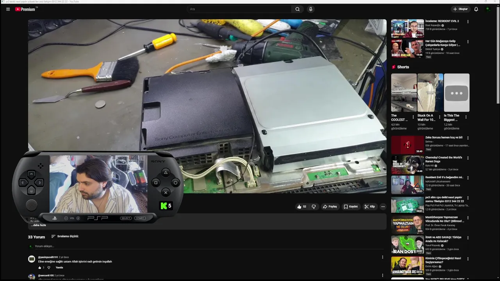Open 'Zeka Sorusu hemen koş ve bil!' video
Image resolution: width=500 pixels, height=281 pixels.
click(x=444, y=137)
